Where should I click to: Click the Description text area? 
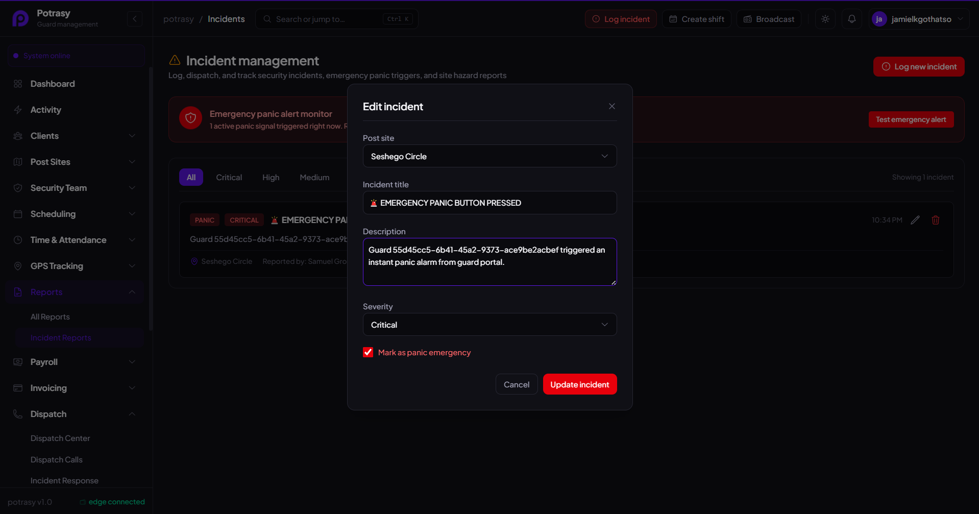(489, 262)
